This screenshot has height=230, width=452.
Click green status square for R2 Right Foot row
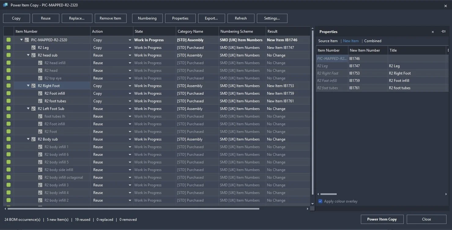point(9,86)
